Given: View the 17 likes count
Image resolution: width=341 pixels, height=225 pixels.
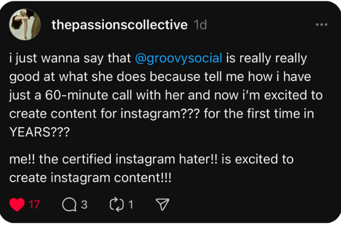Looking at the screenshot, I should pyautogui.click(x=34, y=205).
